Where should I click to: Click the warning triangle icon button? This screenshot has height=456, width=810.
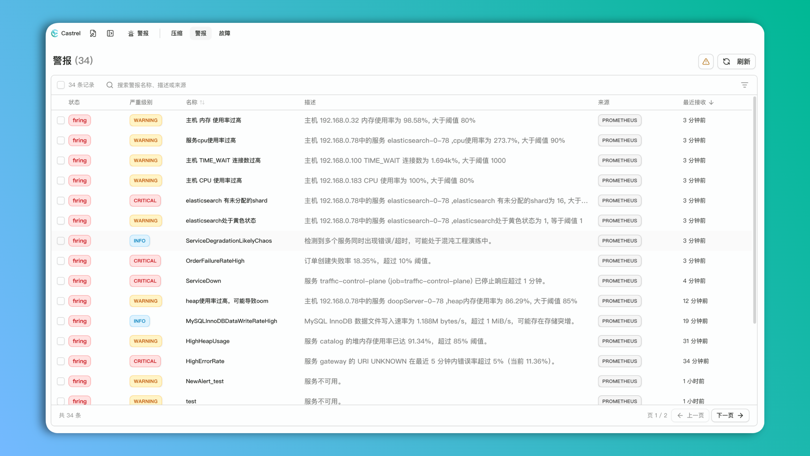tap(706, 61)
